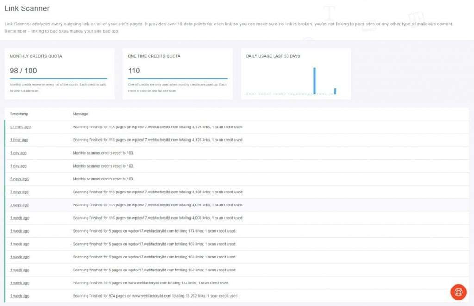Click the 1 hour ago timestamp

click(x=19, y=140)
